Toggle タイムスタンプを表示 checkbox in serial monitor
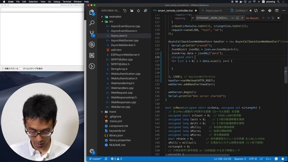 point(21,68)
